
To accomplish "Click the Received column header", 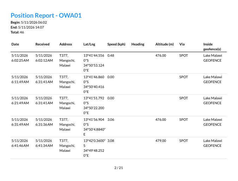I will 42,44.
